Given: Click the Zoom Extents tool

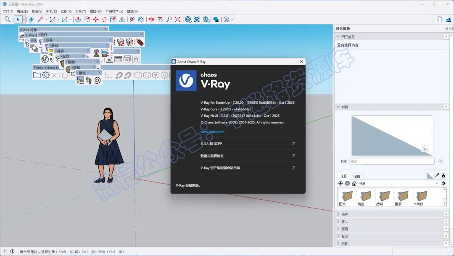Looking at the screenshot, I should 178,19.
